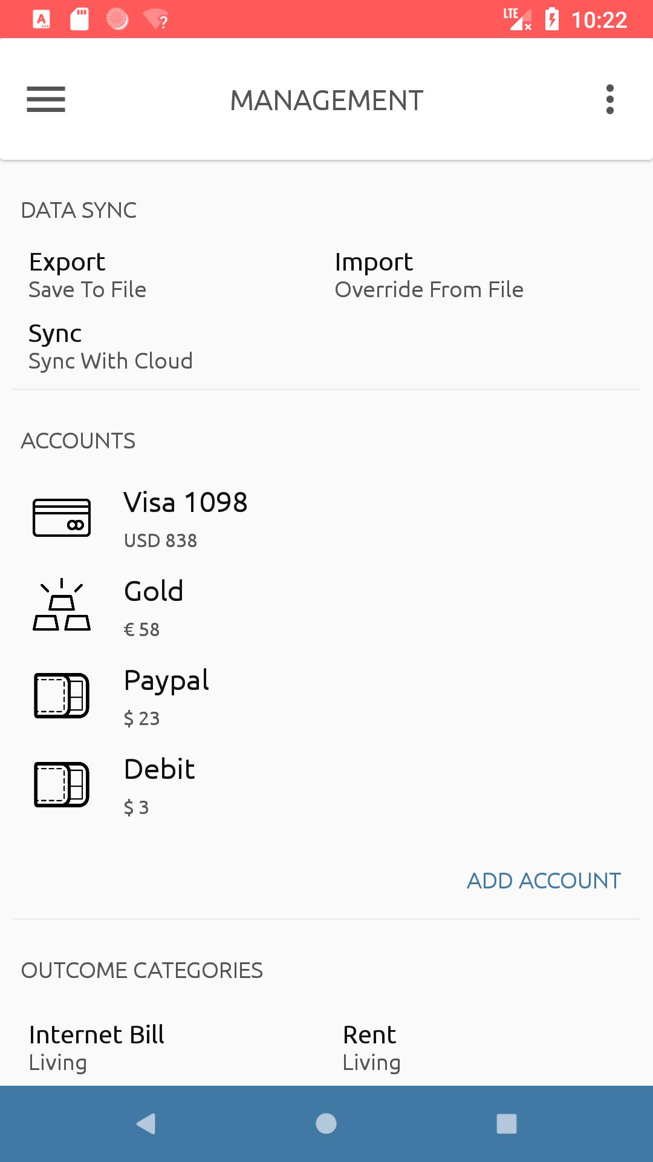Tap the Android back navigation button
Screen dimensions: 653x1162
pos(146,1124)
